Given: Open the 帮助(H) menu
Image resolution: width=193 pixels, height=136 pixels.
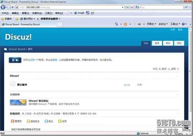Looking at the screenshot, I should coord(59,13).
